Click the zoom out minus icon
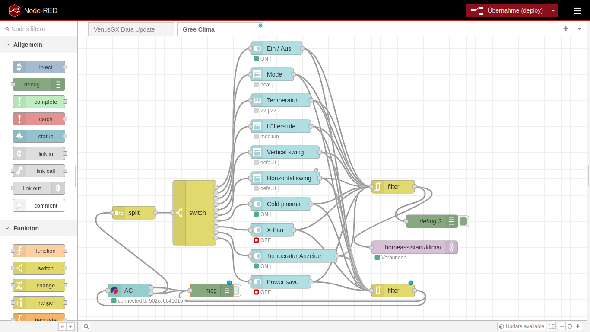 click(x=561, y=326)
